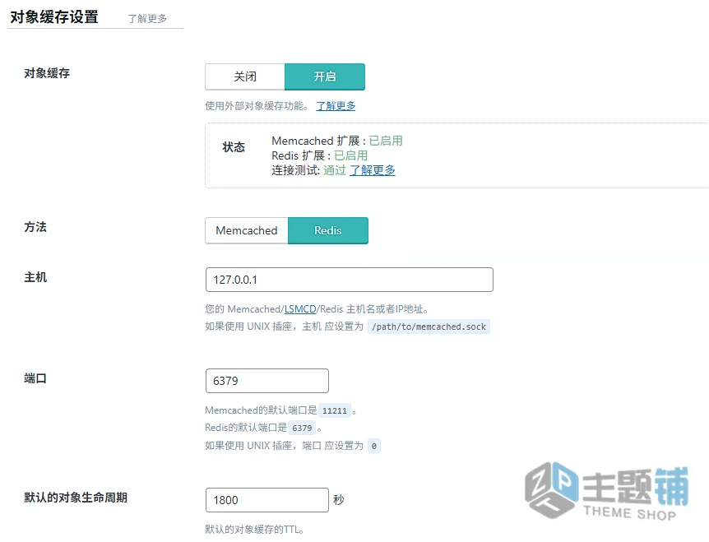The width and height of the screenshot is (709, 542).
Task: Click the 11211 default port code
Action: (x=335, y=410)
